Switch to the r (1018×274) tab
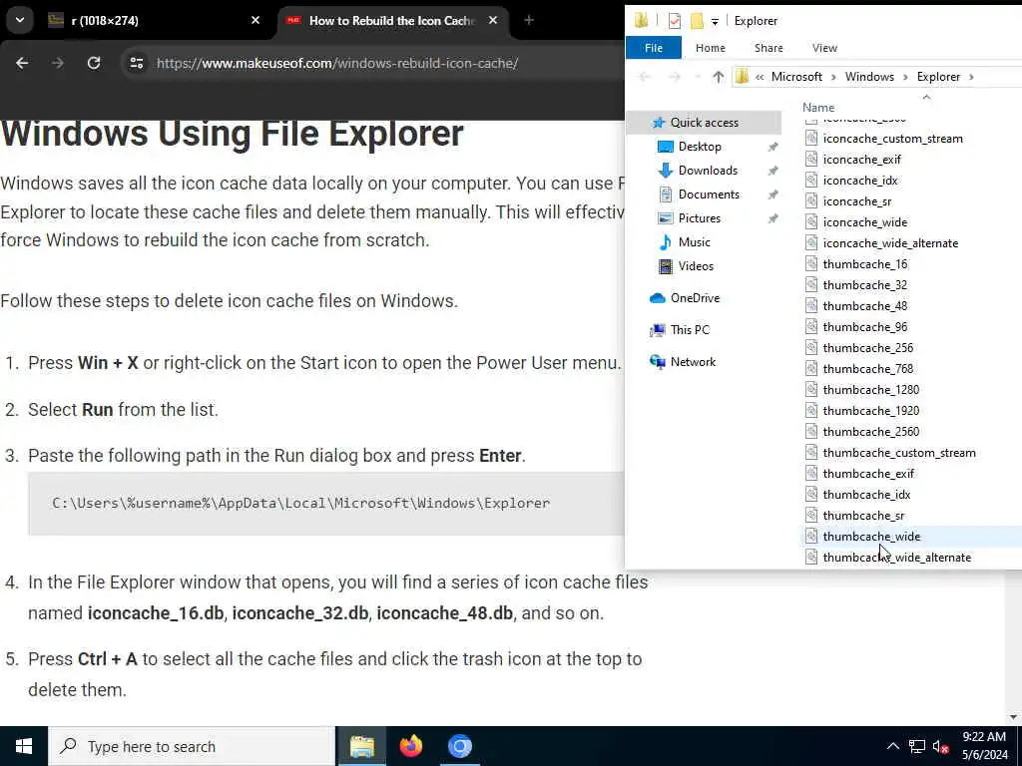This screenshot has width=1022, height=766. pos(155,20)
